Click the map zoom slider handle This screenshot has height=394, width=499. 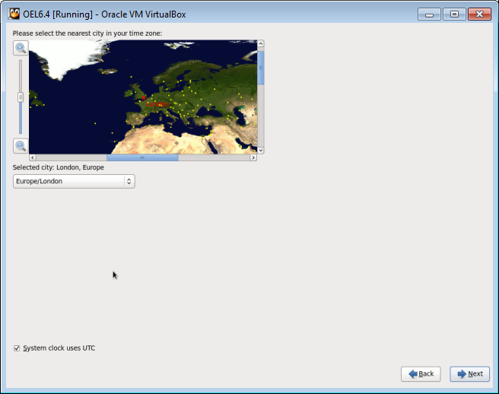pyautogui.click(x=21, y=97)
